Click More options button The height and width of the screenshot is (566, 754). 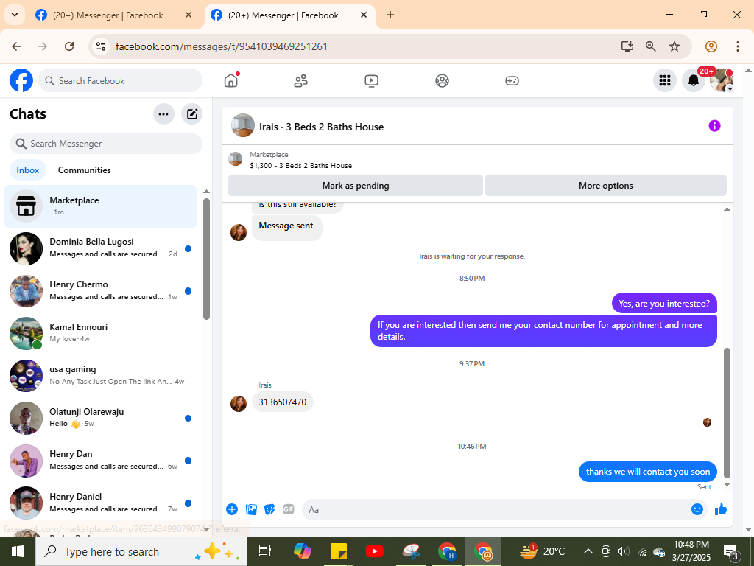click(605, 186)
